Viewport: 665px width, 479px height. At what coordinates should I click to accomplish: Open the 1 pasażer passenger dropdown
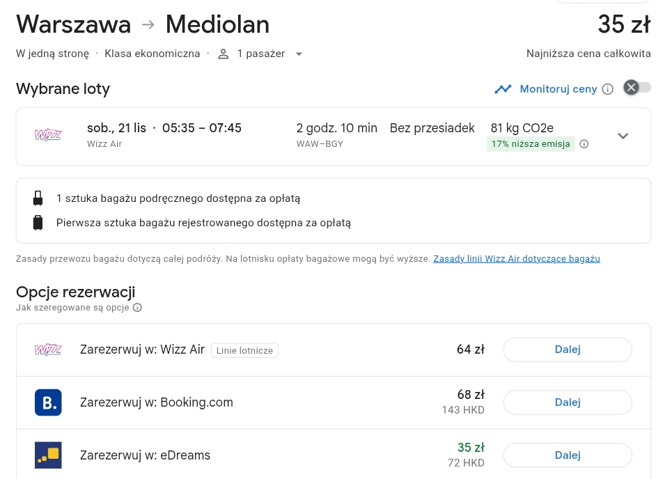tap(260, 54)
